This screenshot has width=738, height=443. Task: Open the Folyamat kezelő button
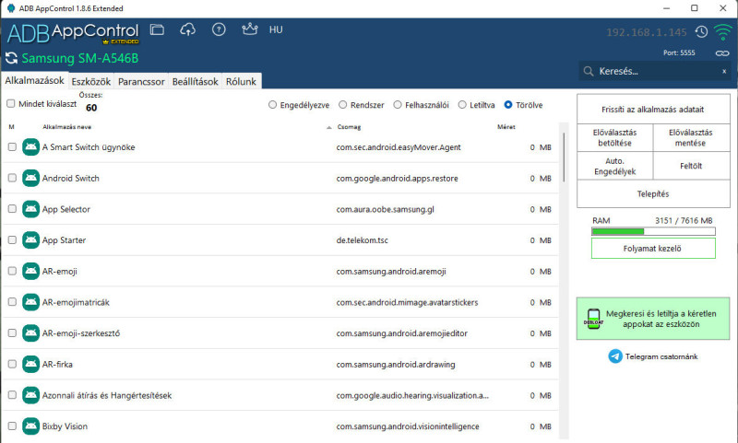(653, 249)
